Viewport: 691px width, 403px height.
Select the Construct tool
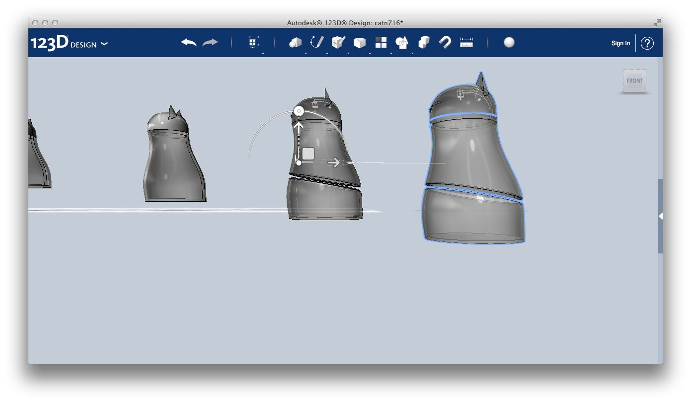pyautogui.click(x=338, y=42)
